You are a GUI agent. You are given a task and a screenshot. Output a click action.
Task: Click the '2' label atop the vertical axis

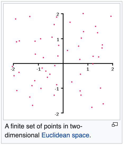click(x=58, y=14)
